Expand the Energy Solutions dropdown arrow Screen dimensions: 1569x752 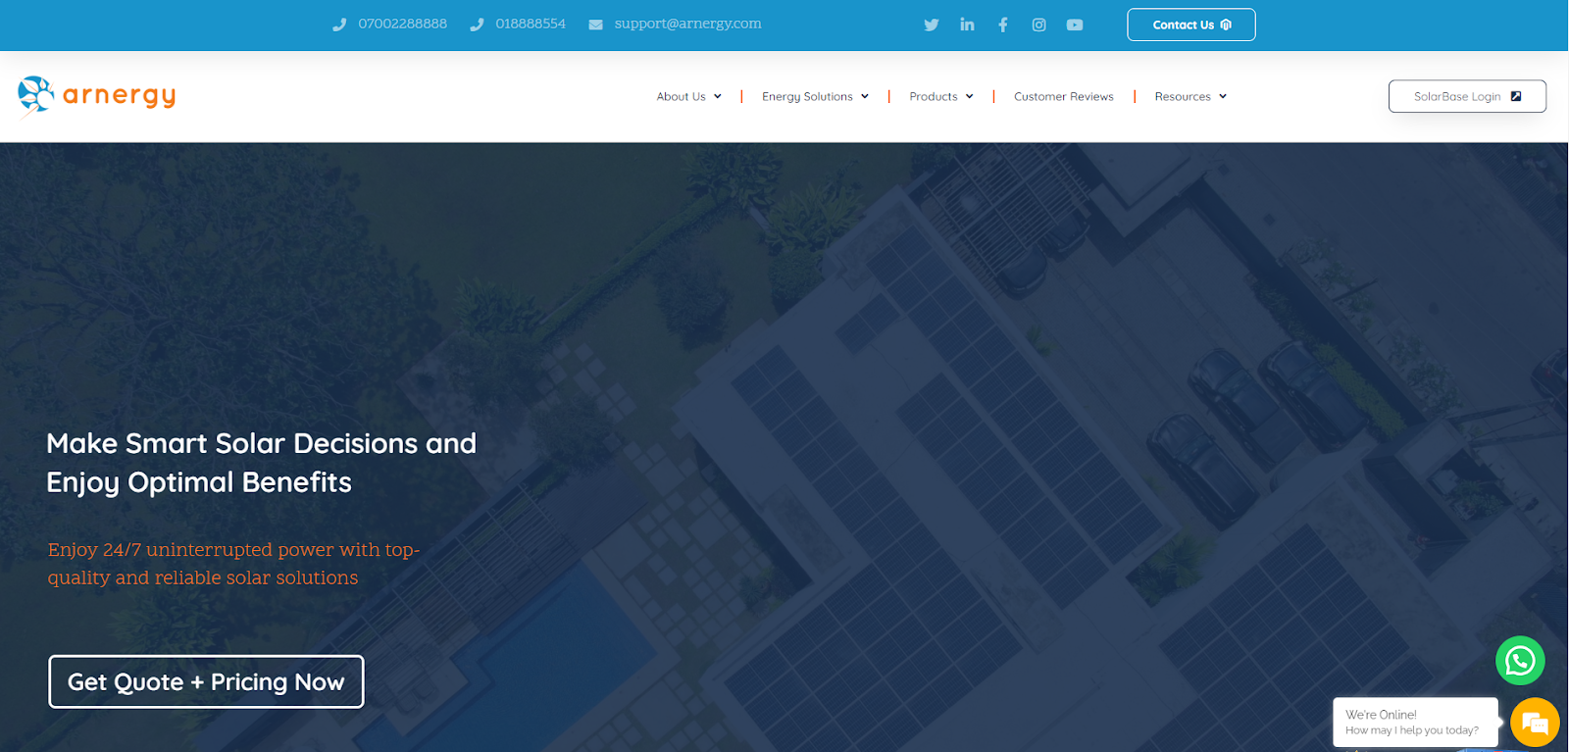point(864,96)
